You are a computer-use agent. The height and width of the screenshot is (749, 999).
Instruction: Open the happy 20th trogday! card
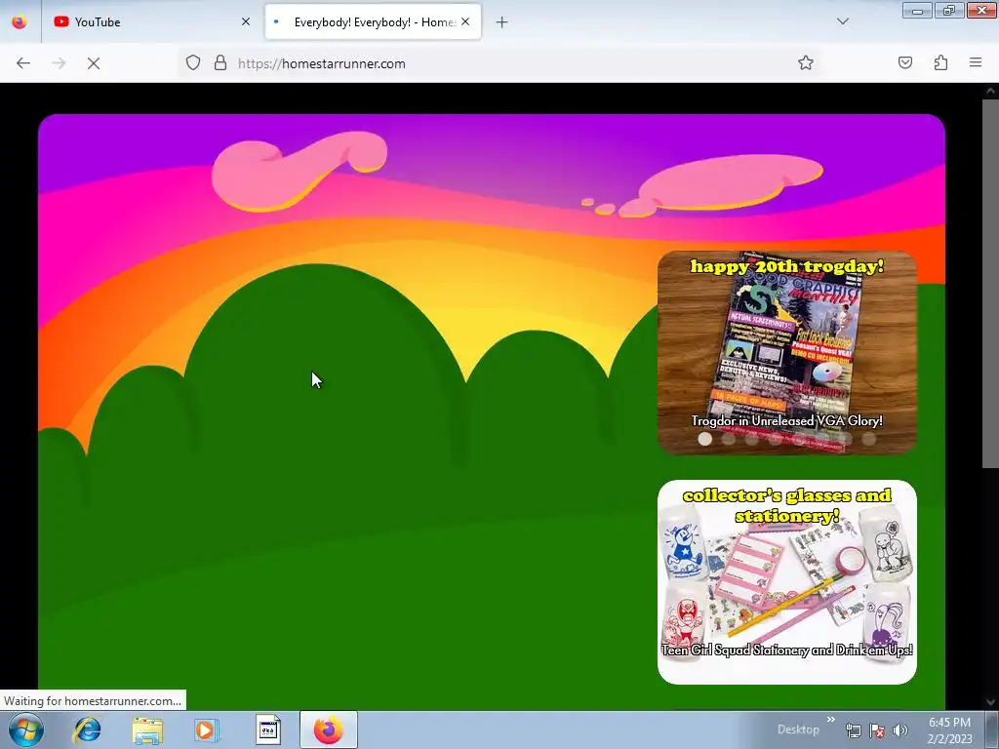pyautogui.click(x=787, y=352)
